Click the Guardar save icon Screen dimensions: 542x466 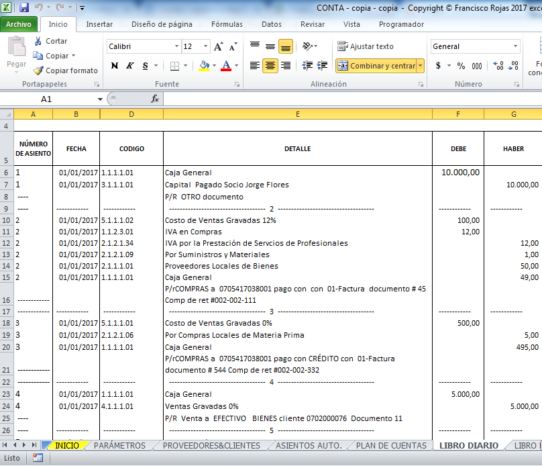tap(25, 7)
